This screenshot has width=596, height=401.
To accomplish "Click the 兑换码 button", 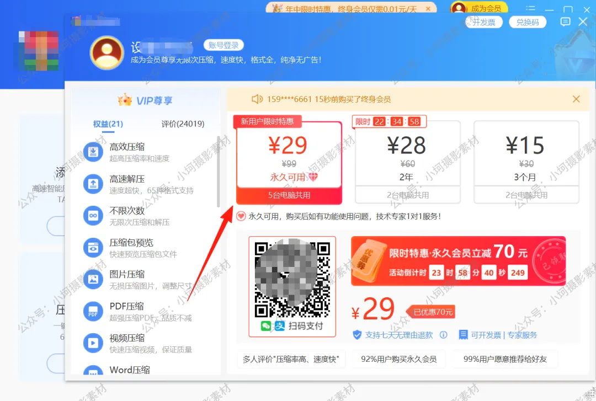I will click(527, 22).
